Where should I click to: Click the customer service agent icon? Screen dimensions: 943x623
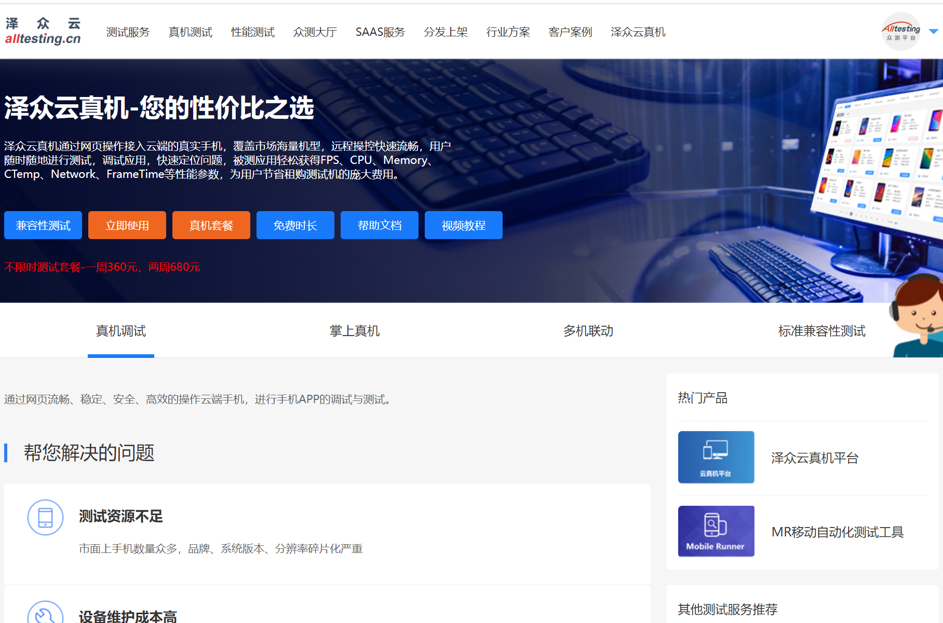pos(918,315)
